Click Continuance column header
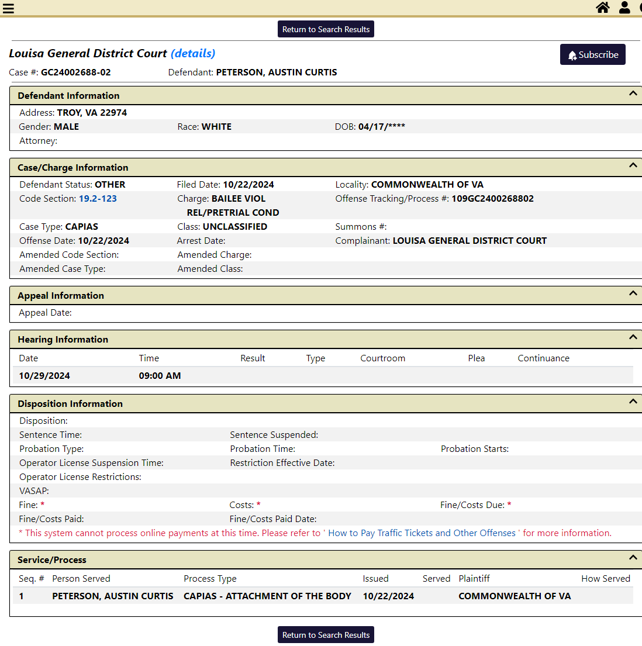The height and width of the screenshot is (646, 642). tap(544, 358)
